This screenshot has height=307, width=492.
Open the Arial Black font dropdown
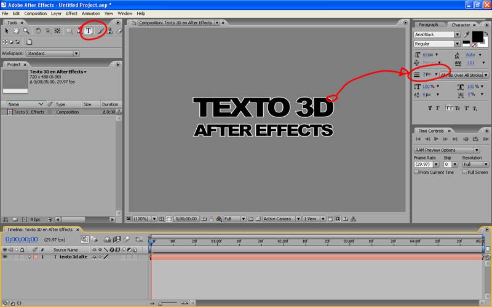tap(437, 34)
